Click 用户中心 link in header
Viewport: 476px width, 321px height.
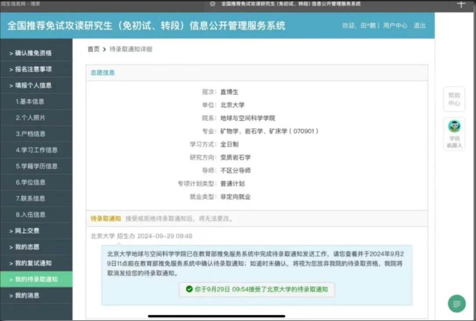click(395, 26)
